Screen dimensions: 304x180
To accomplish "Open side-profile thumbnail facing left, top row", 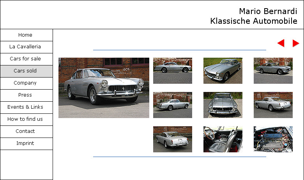I will point(173,71).
